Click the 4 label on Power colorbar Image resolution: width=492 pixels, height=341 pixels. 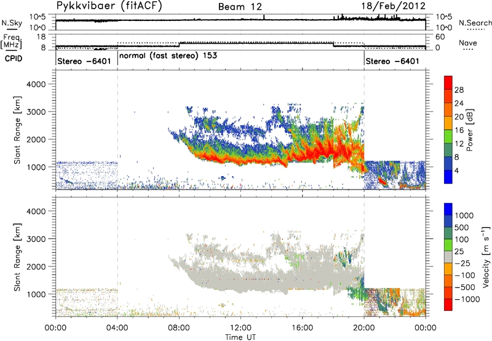tap(457, 170)
